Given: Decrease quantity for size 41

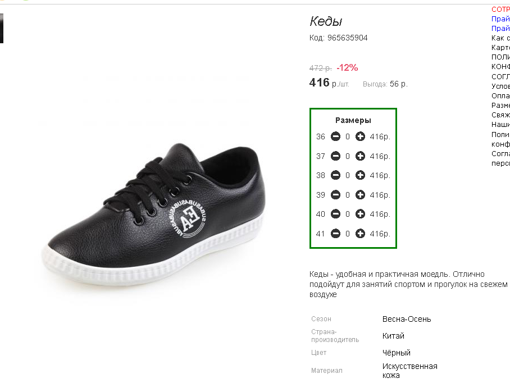Looking at the screenshot, I should (335, 234).
